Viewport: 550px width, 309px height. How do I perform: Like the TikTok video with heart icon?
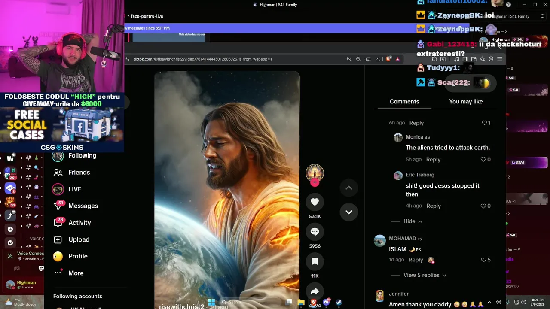(x=315, y=202)
